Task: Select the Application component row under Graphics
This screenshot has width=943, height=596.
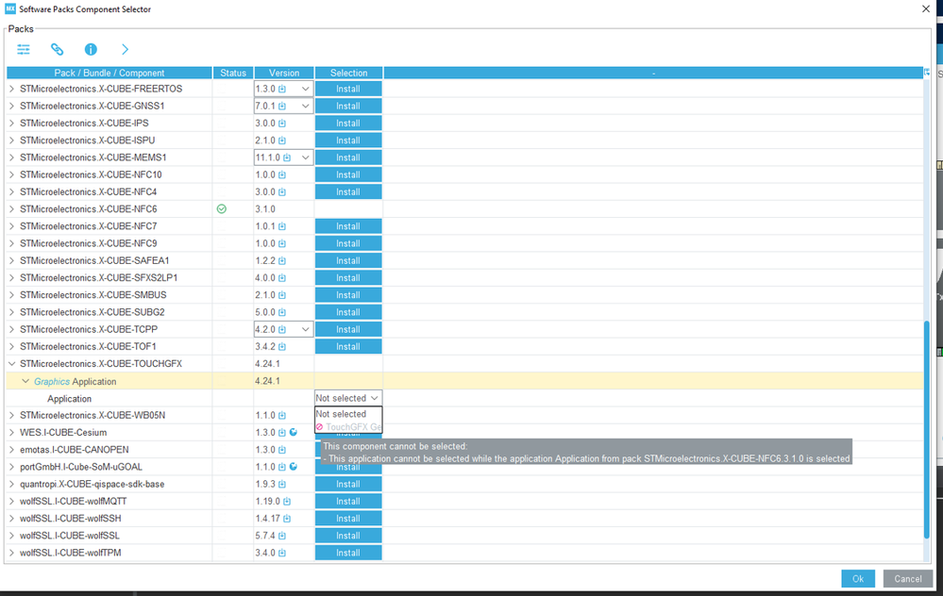Action: (x=70, y=398)
